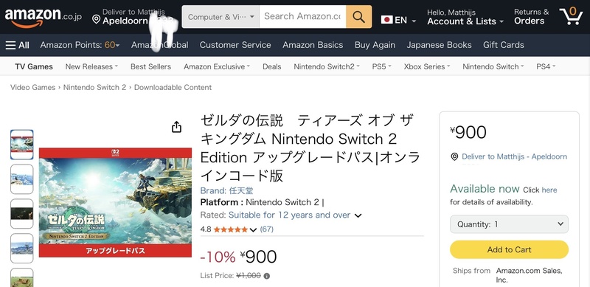Open the Computer & Video search category dropdown
The image size is (590, 287).
coord(221,16)
